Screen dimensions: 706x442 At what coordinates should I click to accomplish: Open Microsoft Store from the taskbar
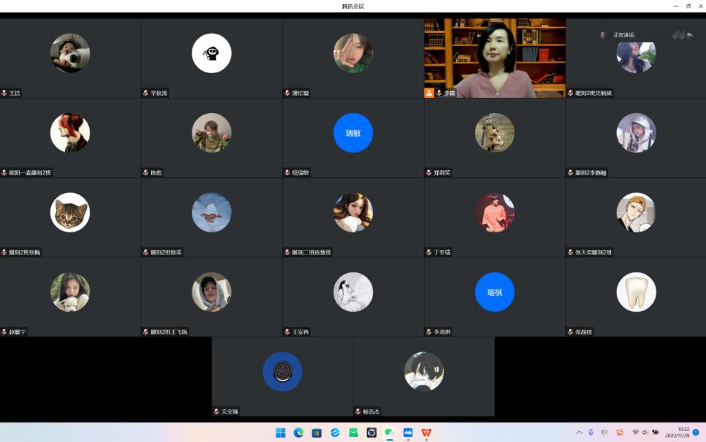click(x=317, y=432)
